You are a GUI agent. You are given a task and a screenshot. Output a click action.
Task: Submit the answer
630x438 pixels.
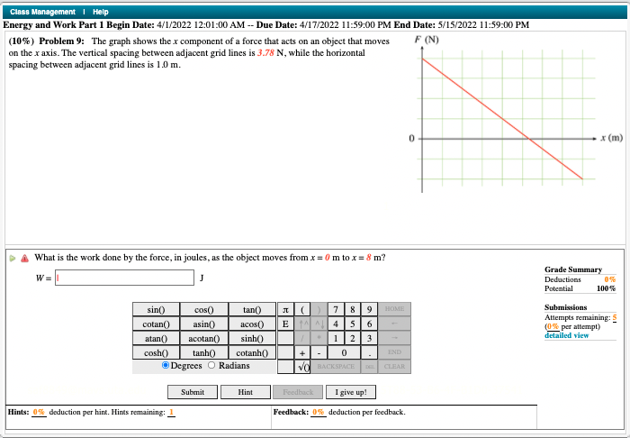[x=193, y=392]
